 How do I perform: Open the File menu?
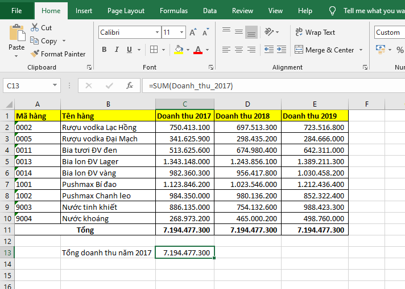[17, 11]
